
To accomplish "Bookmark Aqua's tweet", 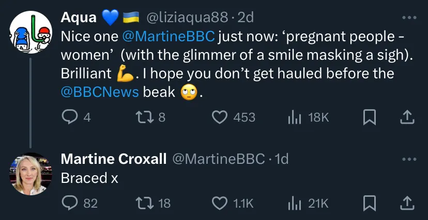I will (369, 117).
